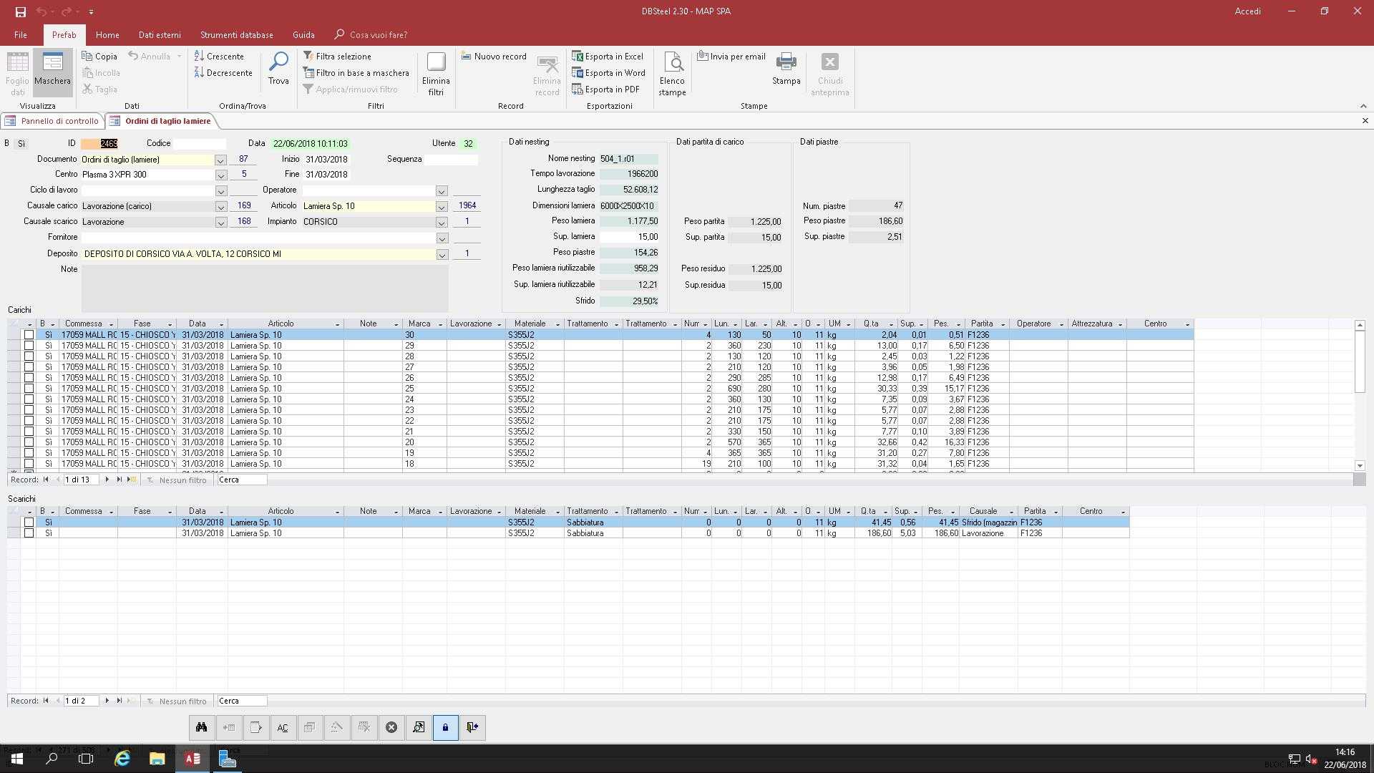Check the box for Marca 25 row
The image size is (1374, 773).
(x=29, y=389)
